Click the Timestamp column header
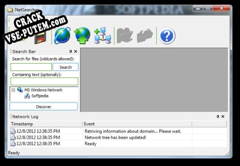The image size is (240, 166). click(46, 124)
